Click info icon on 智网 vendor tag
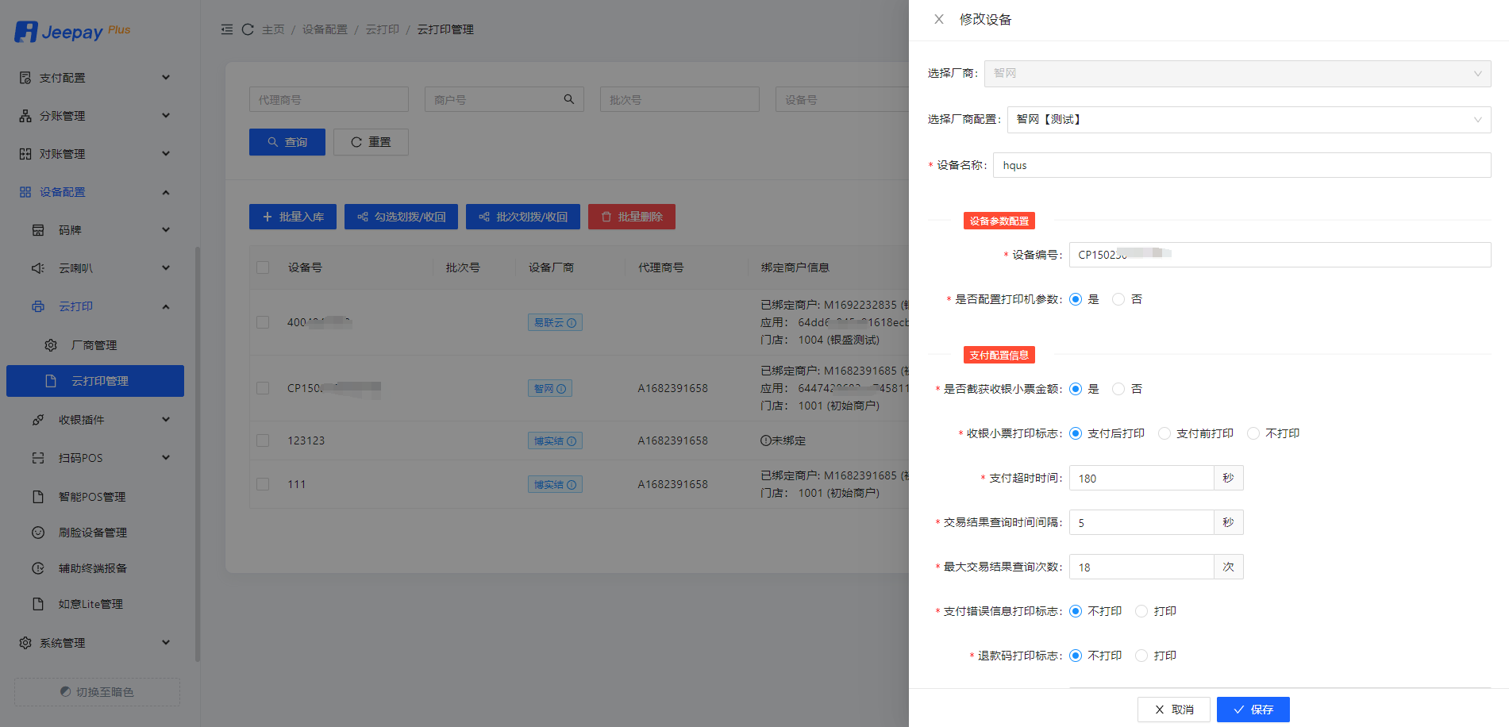This screenshot has height=727, width=1509. click(x=561, y=389)
